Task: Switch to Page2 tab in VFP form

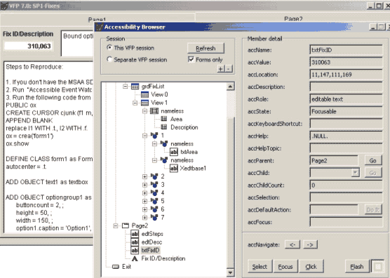Action: click(293, 18)
